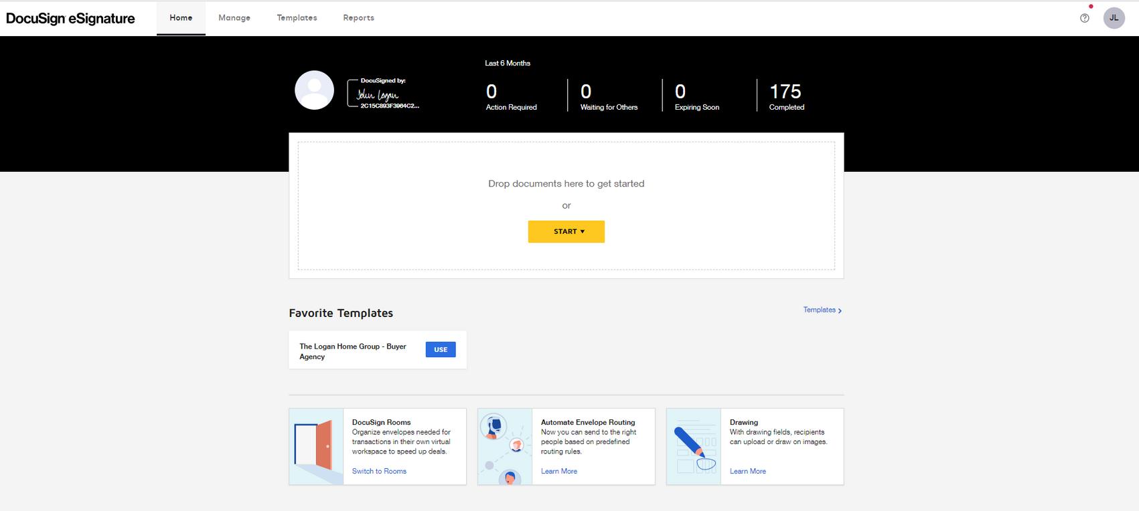1139x511 pixels.
Task: Click the Automate Envelope Routing card title
Action: point(588,422)
